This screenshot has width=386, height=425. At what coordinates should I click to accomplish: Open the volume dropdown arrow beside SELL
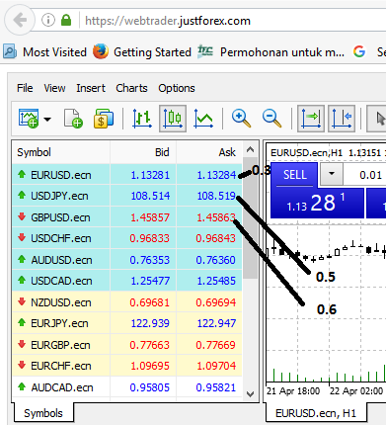pos(332,173)
